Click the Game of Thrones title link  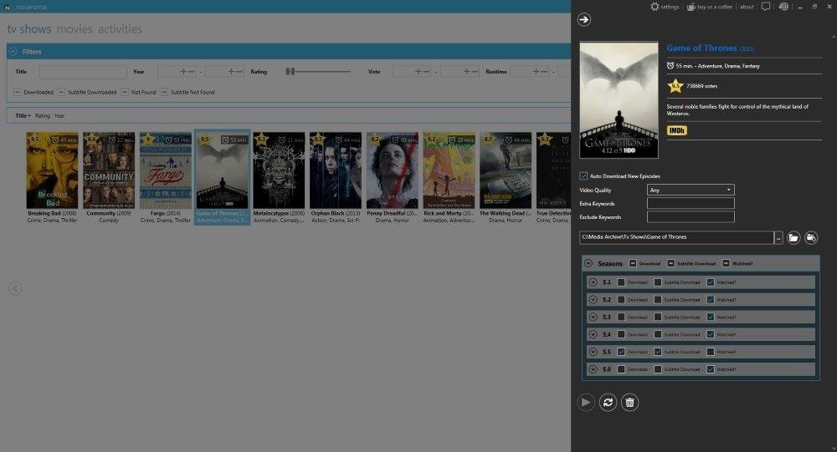(701, 48)
